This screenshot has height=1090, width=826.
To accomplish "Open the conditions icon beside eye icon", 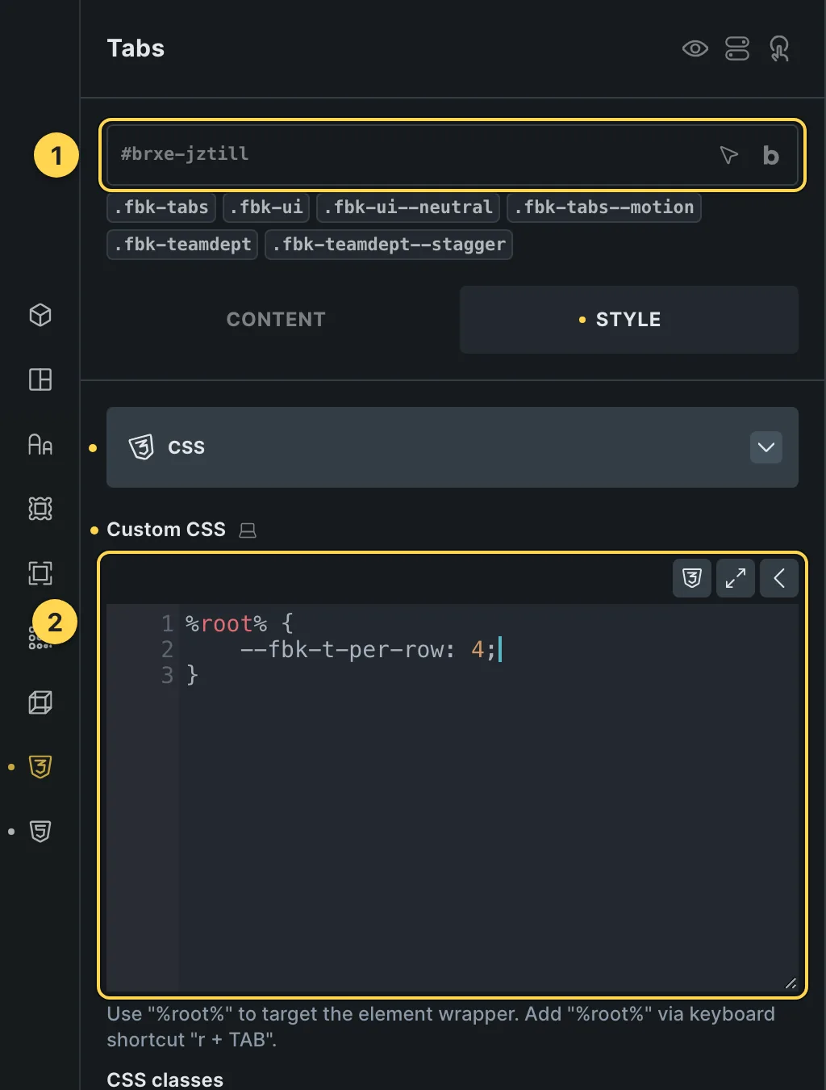I will coord(737,48).
